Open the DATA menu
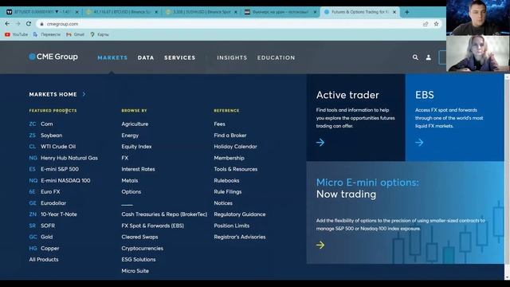The height and width of the screenshot is (287, 510). [146, 57]
